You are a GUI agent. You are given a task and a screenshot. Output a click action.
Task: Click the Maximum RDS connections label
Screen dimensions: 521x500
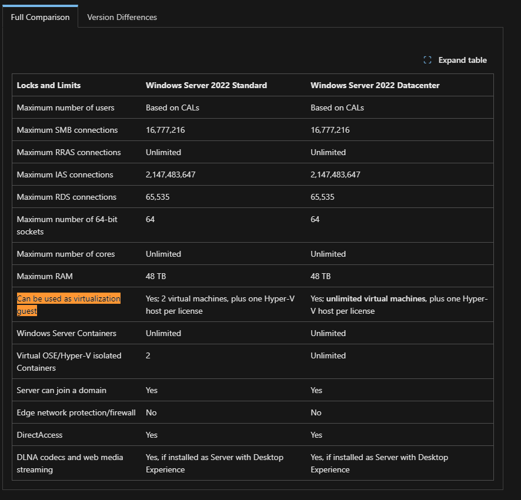point(66,197)
